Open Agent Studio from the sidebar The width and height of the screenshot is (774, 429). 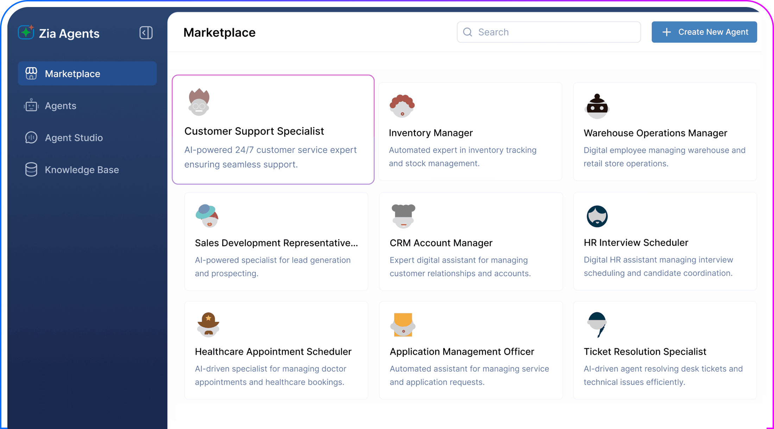point(87,137)
